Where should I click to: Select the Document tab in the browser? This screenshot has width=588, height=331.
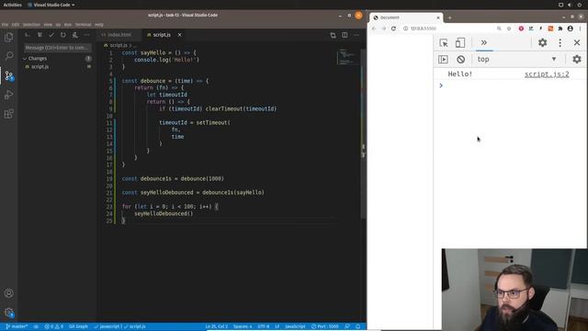click(x=406, y=17)
